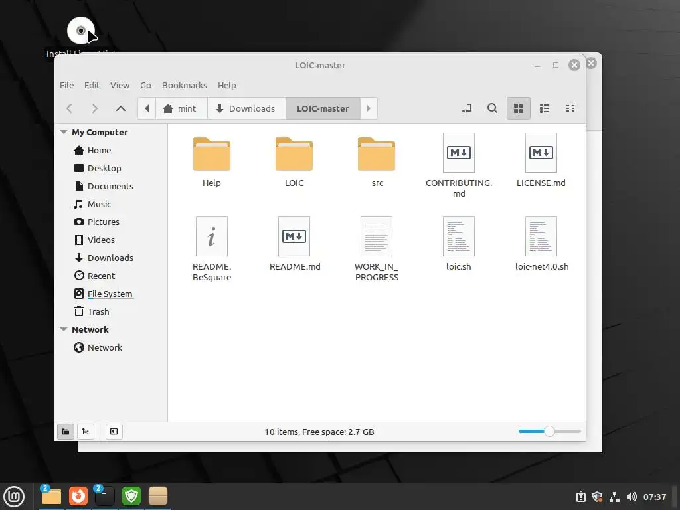Open the clock showing 07:37
Viewport: 680px width, 510px height.
pos(654,497)
